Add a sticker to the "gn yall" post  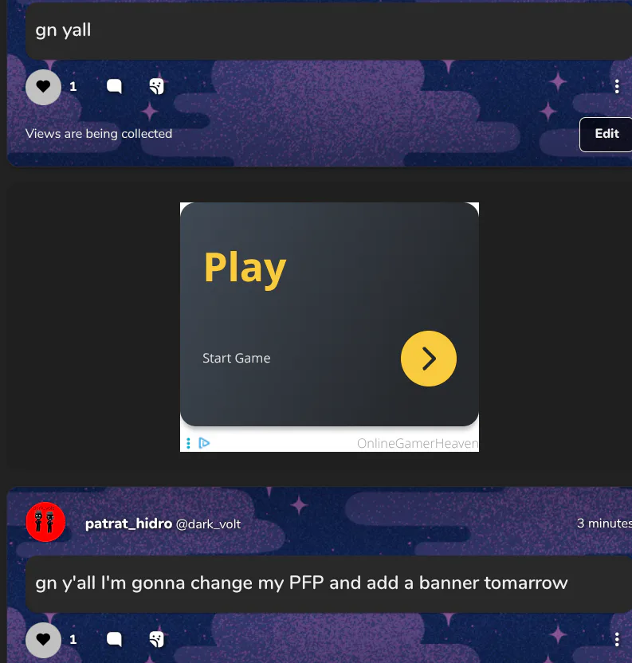(156, 86)
